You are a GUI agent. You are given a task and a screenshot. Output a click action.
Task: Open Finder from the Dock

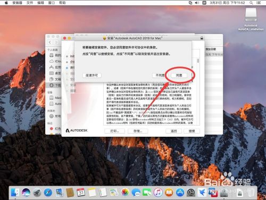[x=15, y=193]
